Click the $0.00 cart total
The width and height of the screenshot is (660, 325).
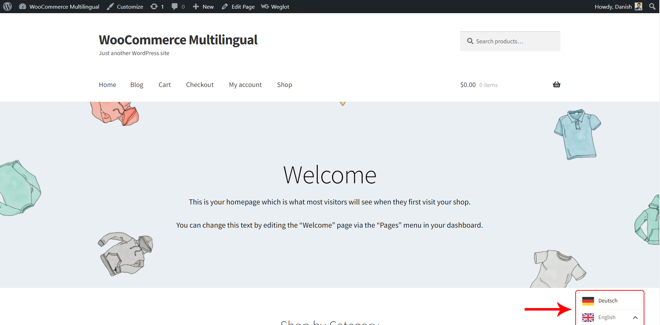pyautogui.click(x=468, y=85)
